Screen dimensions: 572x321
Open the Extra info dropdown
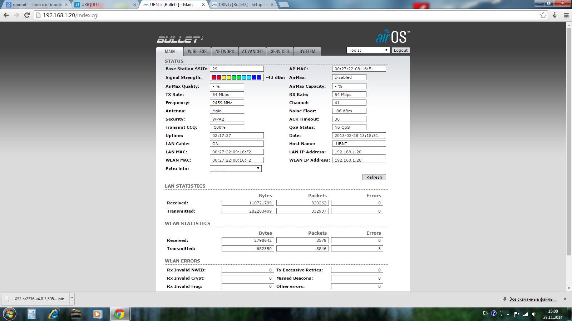point(236,169)
